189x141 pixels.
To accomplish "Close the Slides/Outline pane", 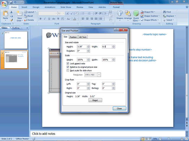I will [27, 28].
